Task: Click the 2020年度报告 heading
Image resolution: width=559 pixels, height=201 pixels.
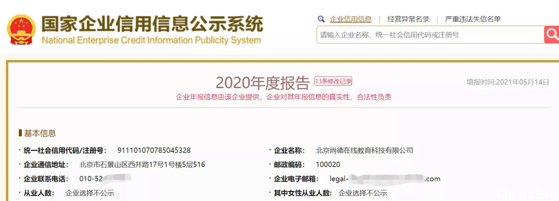Action: tap(262, 83)
